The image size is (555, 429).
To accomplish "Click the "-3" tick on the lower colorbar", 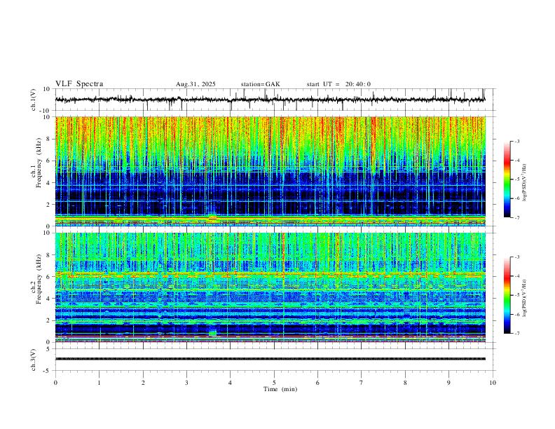I will click(x=517, y=257).
